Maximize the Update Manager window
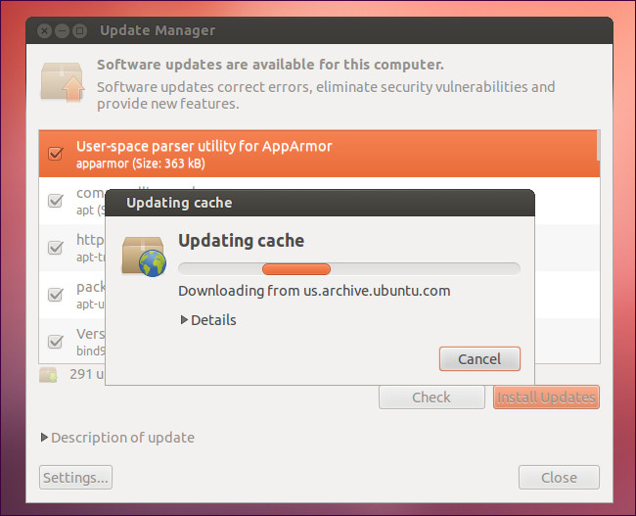This screenshot has width=636, height=516. coord(80,30)
